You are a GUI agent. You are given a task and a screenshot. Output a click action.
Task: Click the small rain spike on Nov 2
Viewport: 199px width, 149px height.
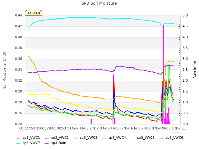pyautogui.click(x=91, y=121)
